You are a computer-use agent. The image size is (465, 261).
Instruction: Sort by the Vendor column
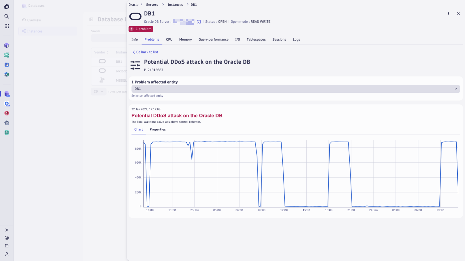[x=101, y=52]
